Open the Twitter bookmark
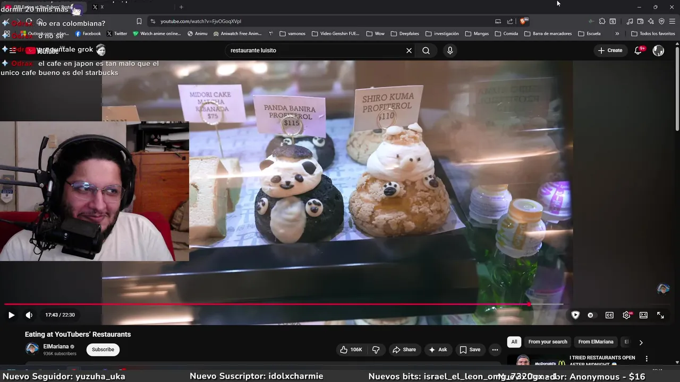680x382 pixels. (117, 33)
